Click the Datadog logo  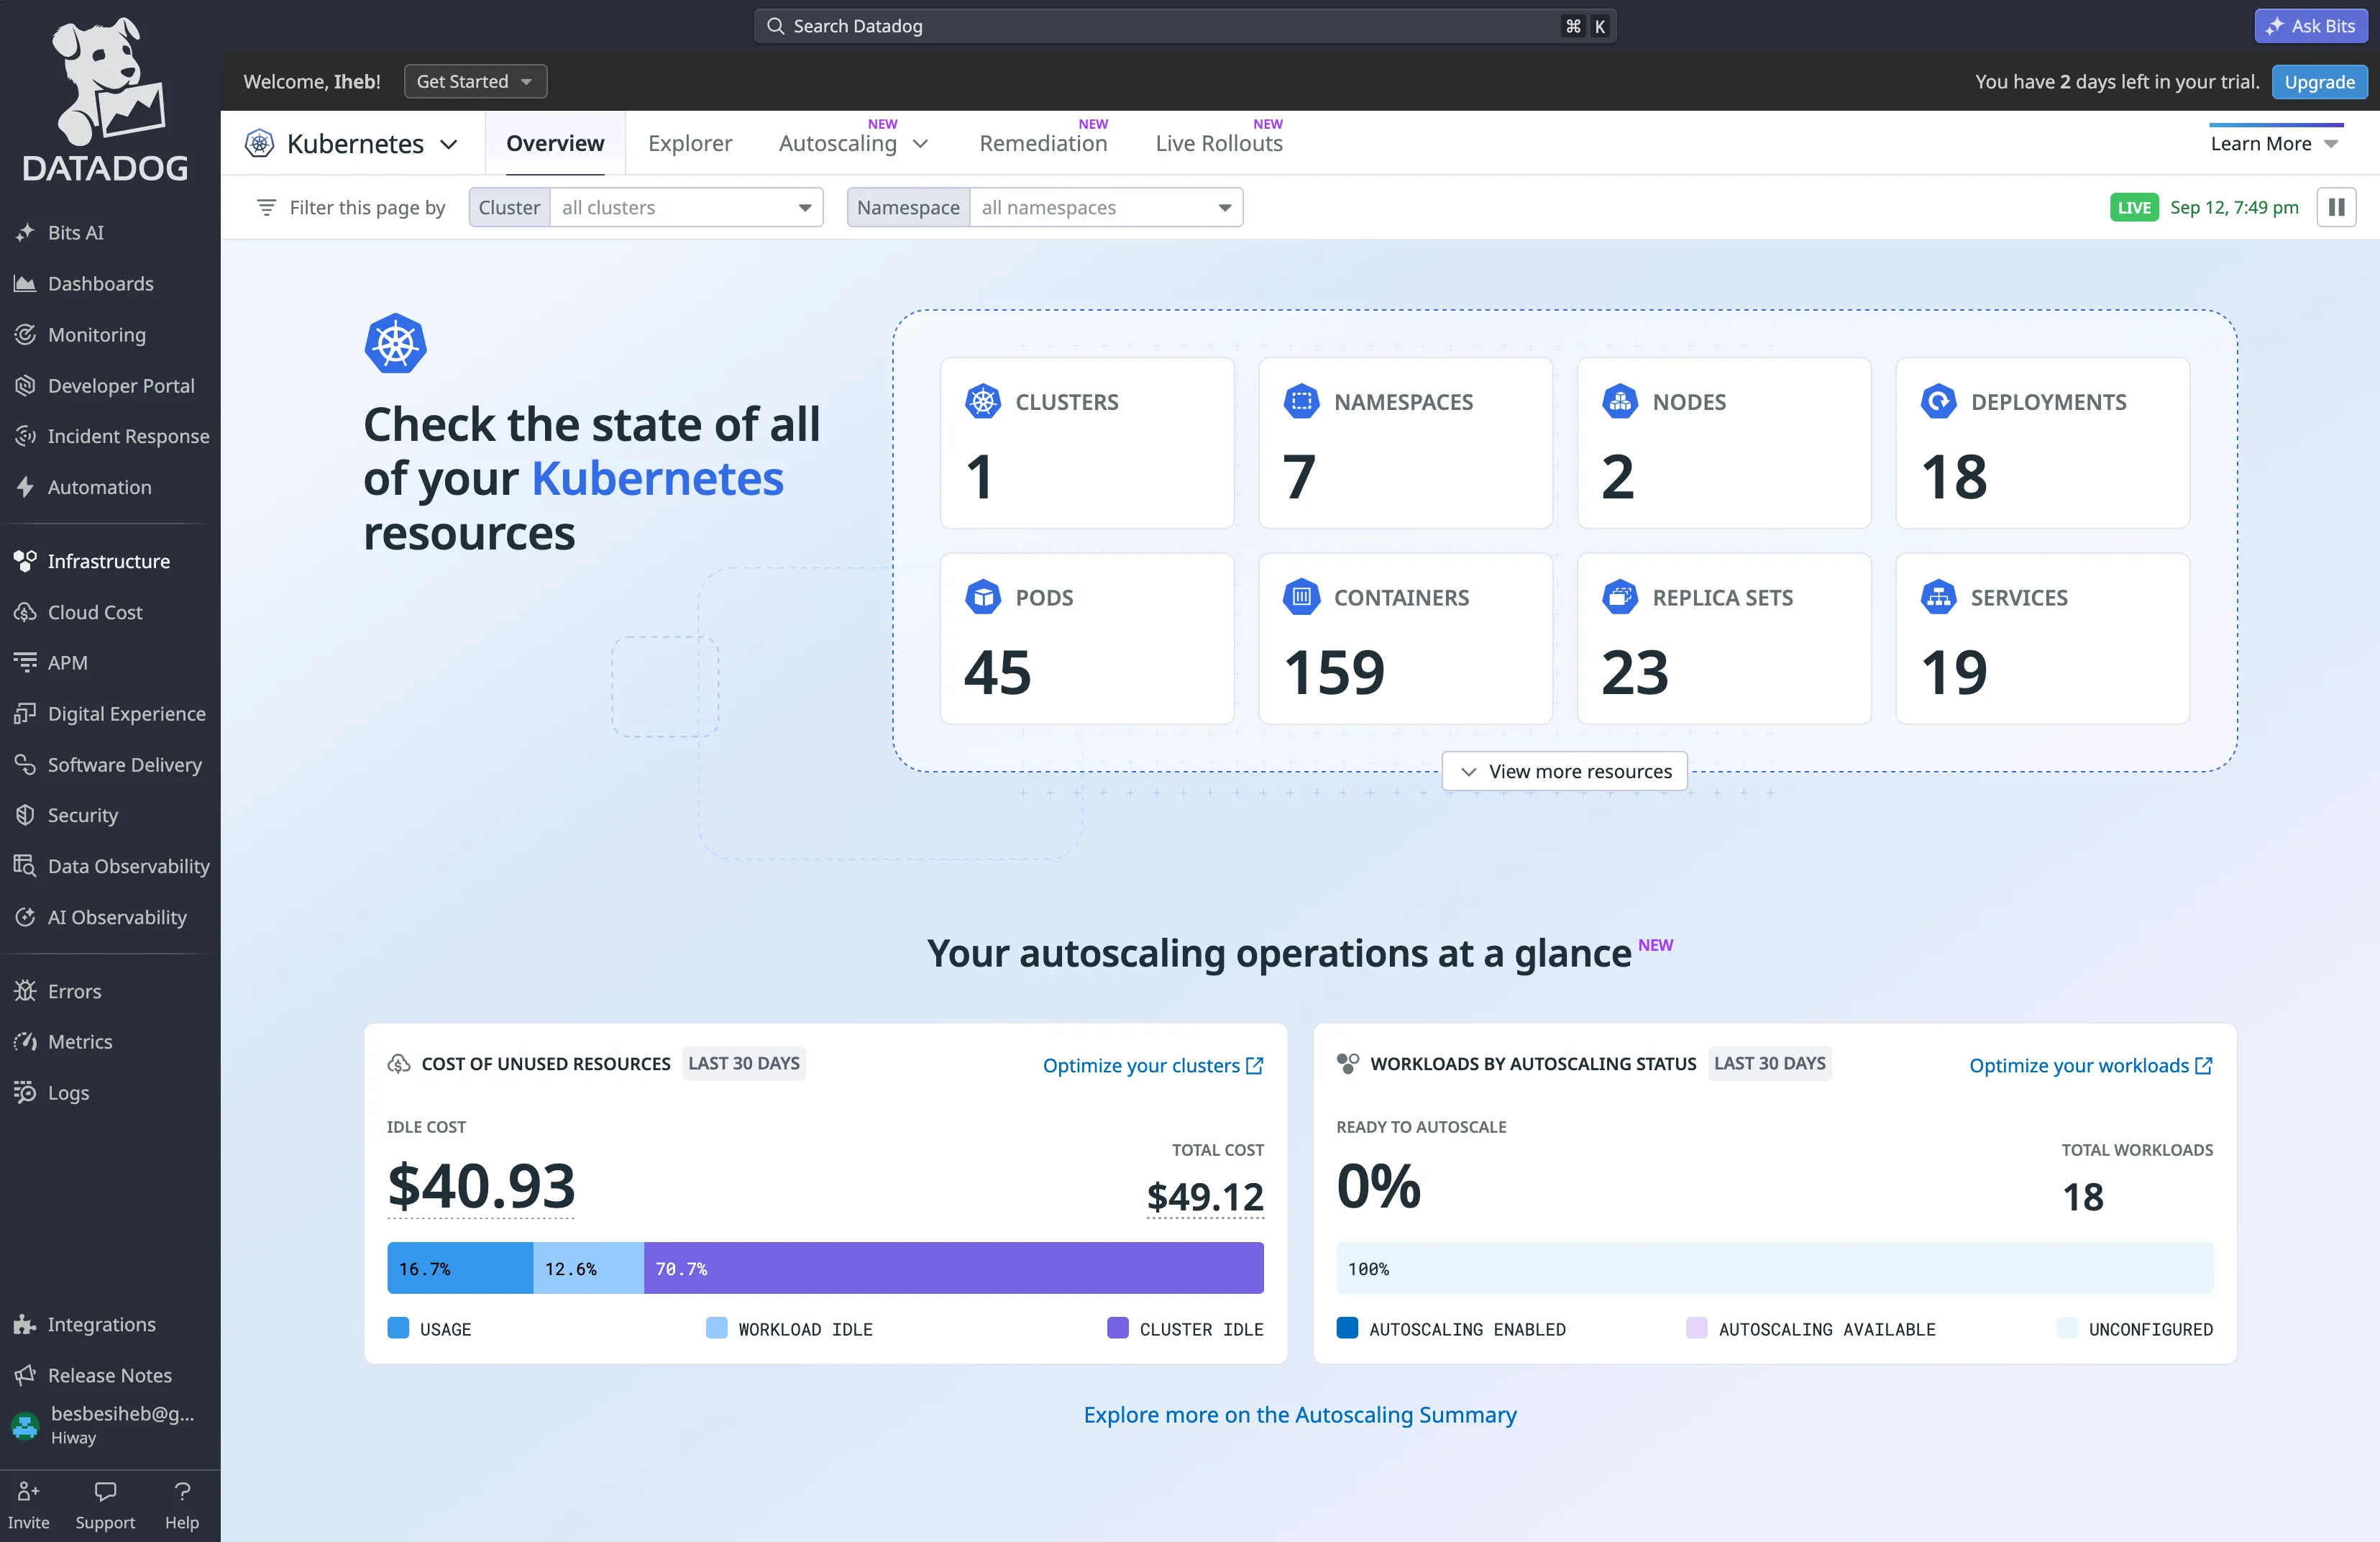point(106,100)
